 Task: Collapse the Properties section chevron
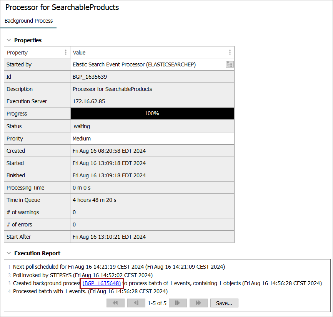point(9,40)
